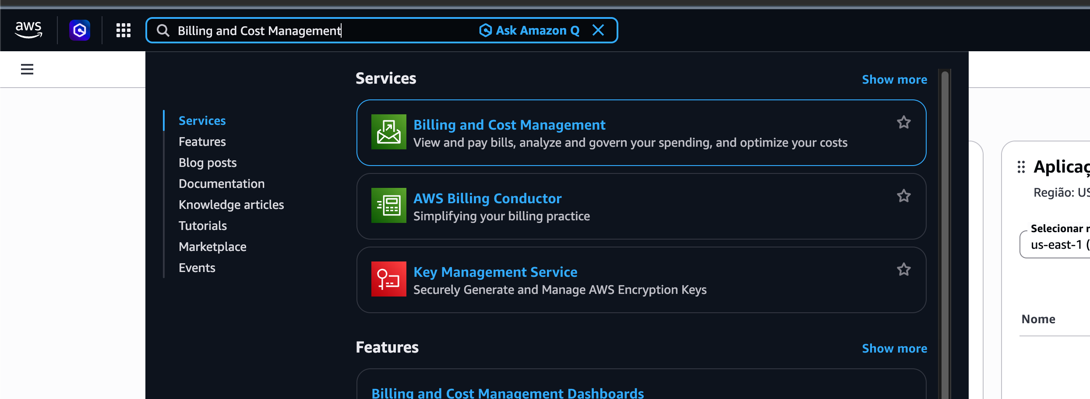Select the Documentation category
Screen dimensions: 1090x399
click(222, 184)
